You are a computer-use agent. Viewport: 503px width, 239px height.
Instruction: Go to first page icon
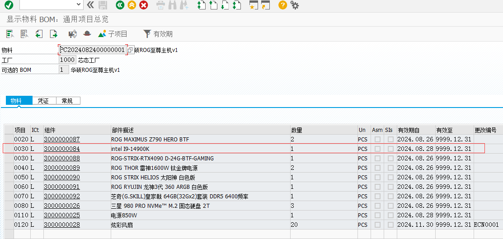click(x=201, y=5)
